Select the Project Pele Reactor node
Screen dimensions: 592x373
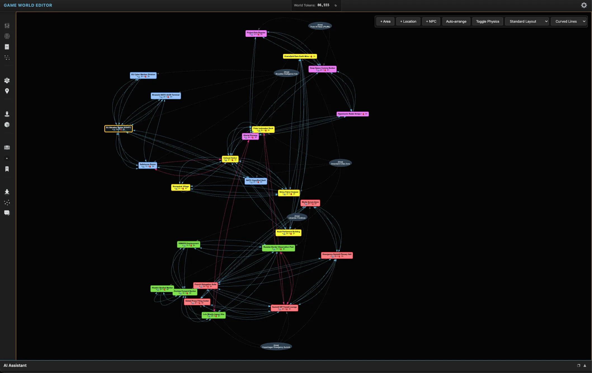coord(256,34)
